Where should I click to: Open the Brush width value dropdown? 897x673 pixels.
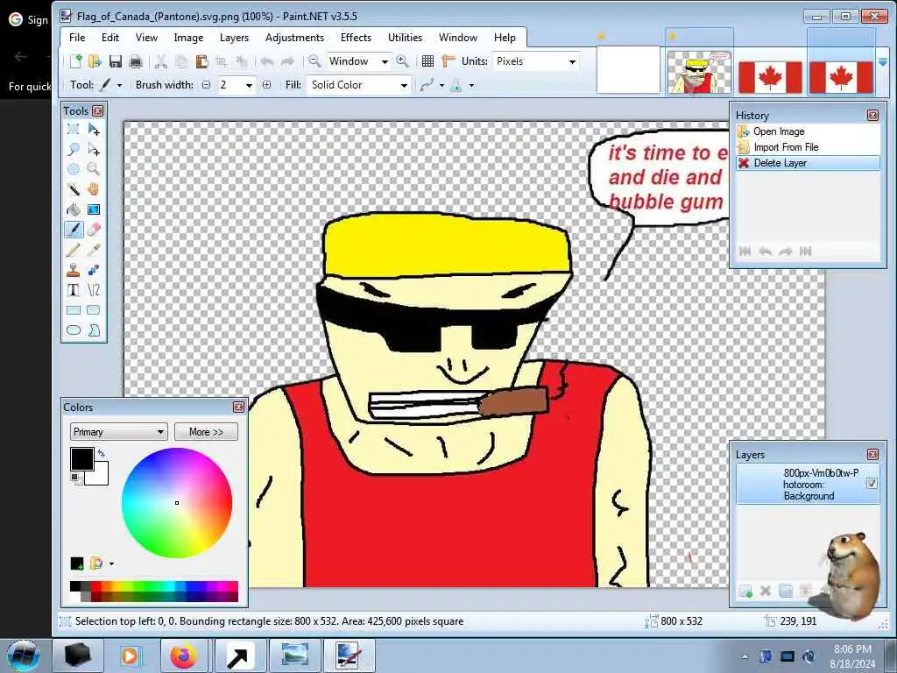click(249, 85)
